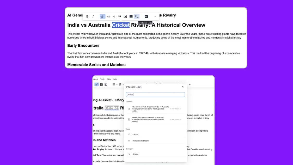Close the Internal Links dialog
This screenshot has width=293, height=165.
click(182, 87)
